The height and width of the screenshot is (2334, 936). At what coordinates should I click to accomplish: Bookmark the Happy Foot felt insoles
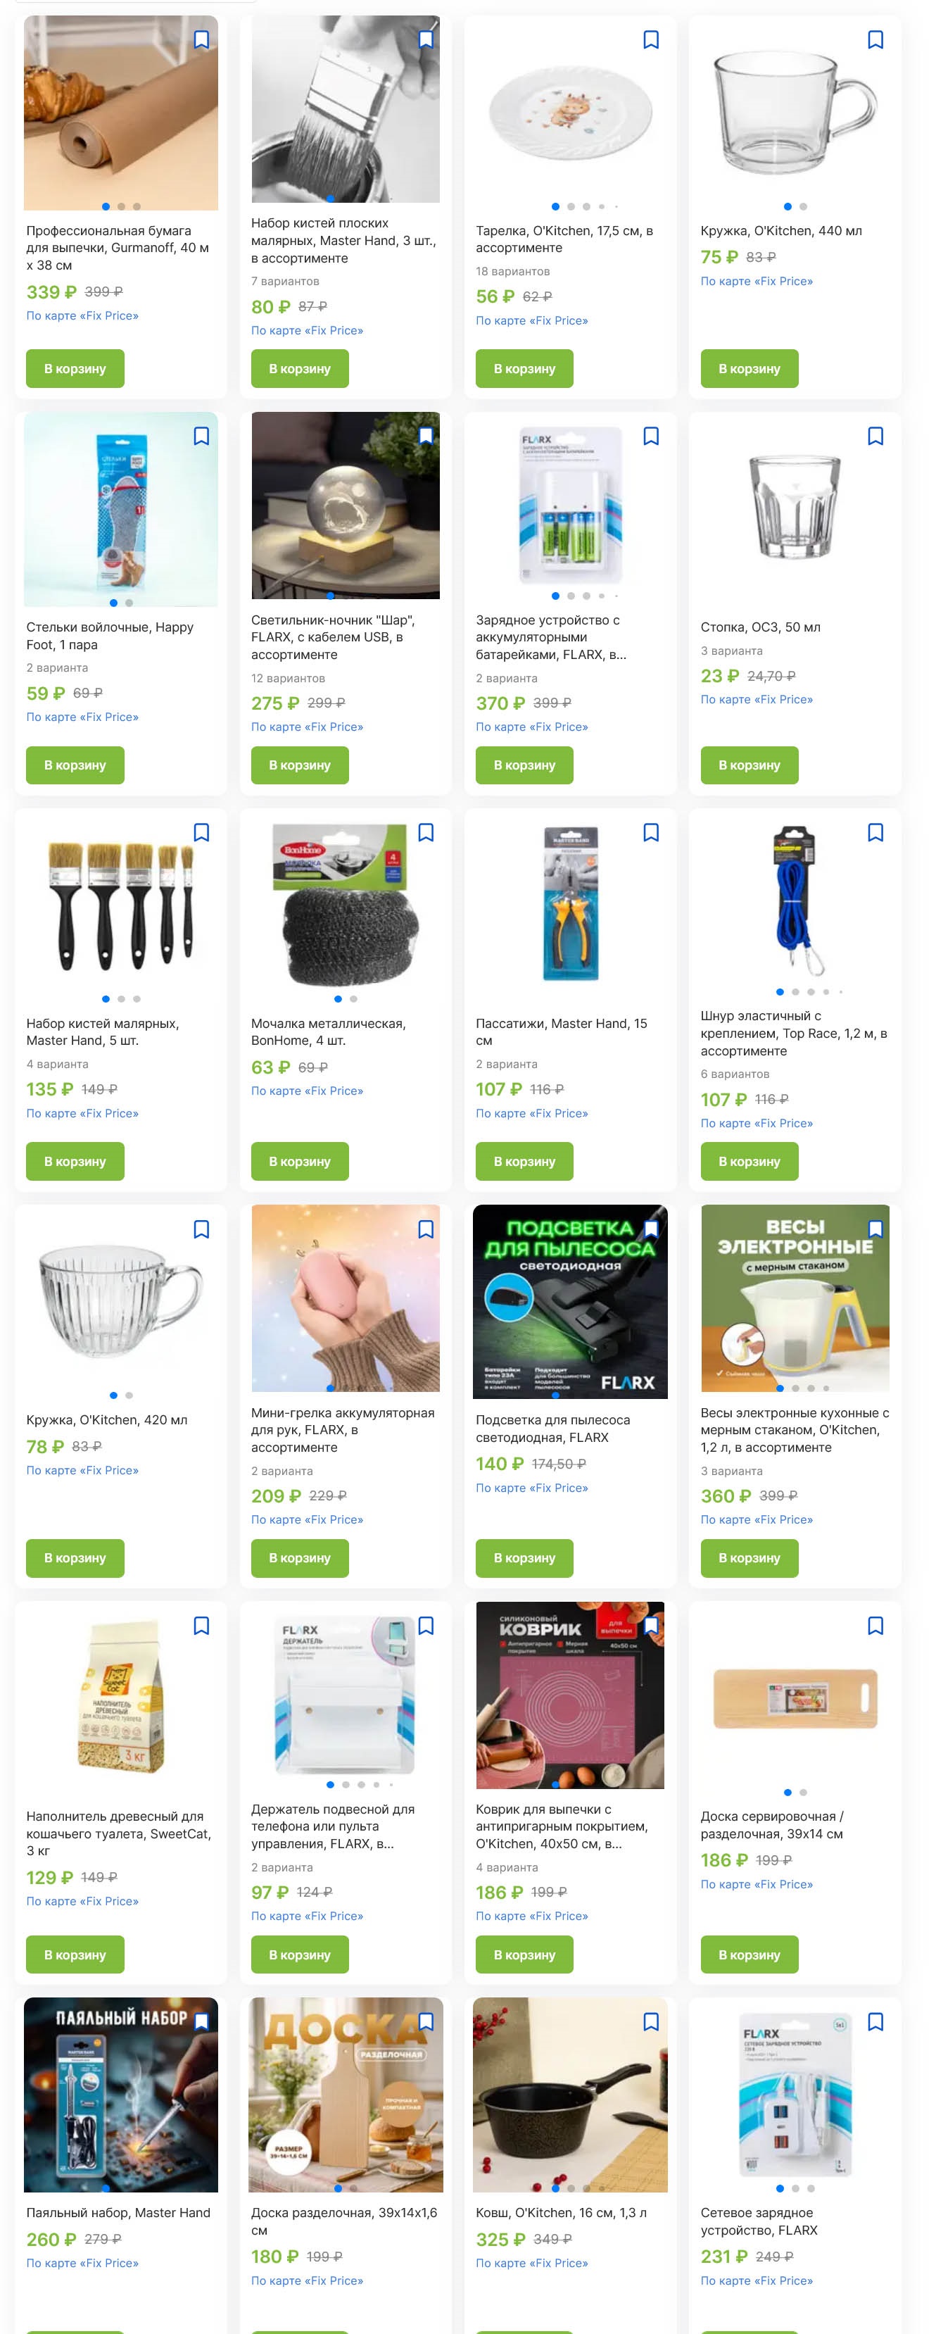[201, 436]
